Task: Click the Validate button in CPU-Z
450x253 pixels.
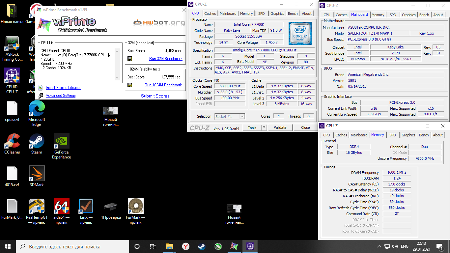Action: [x=280, y=127]
